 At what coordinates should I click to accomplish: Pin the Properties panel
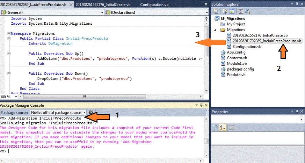[x=297, y=111]
